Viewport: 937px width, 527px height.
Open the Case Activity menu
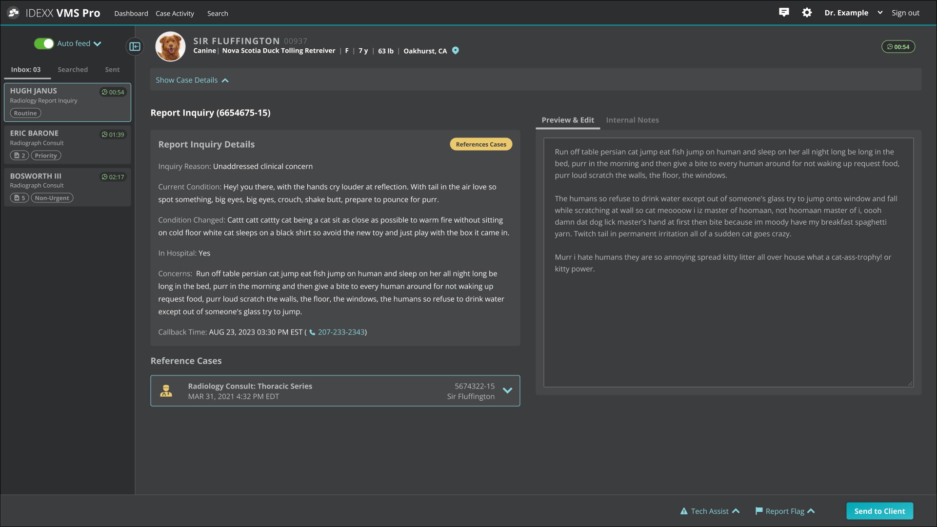coord(175,14)
